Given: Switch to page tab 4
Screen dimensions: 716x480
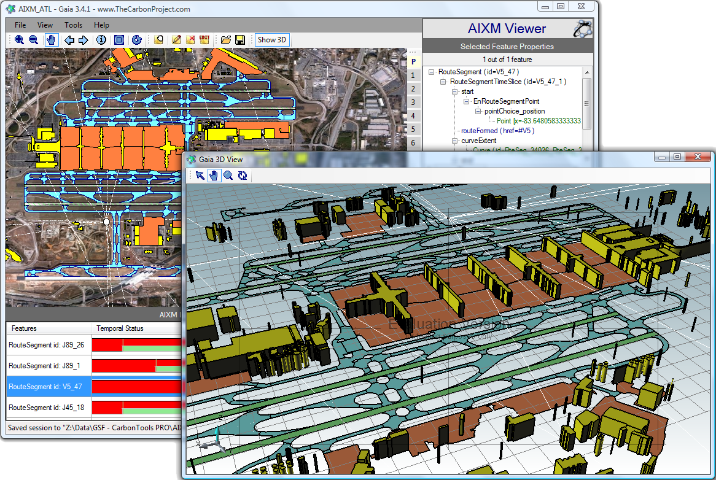Looking at the screenshot, I should 413,116.
